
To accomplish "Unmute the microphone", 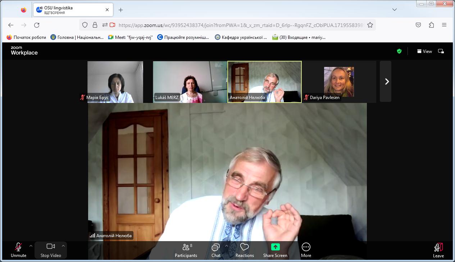I will 18,250.
